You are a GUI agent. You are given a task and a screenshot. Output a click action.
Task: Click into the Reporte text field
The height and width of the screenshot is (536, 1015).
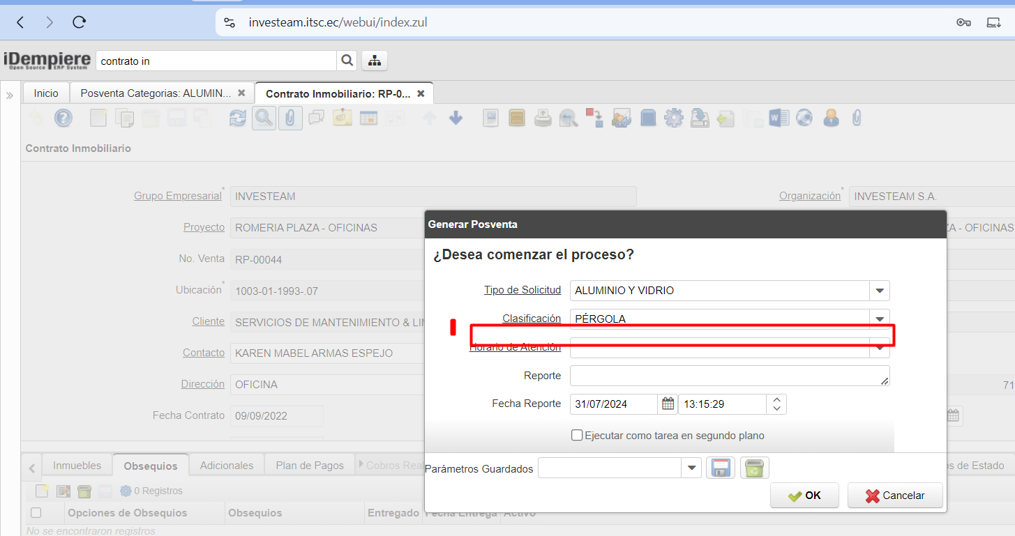tap(729, 376)
